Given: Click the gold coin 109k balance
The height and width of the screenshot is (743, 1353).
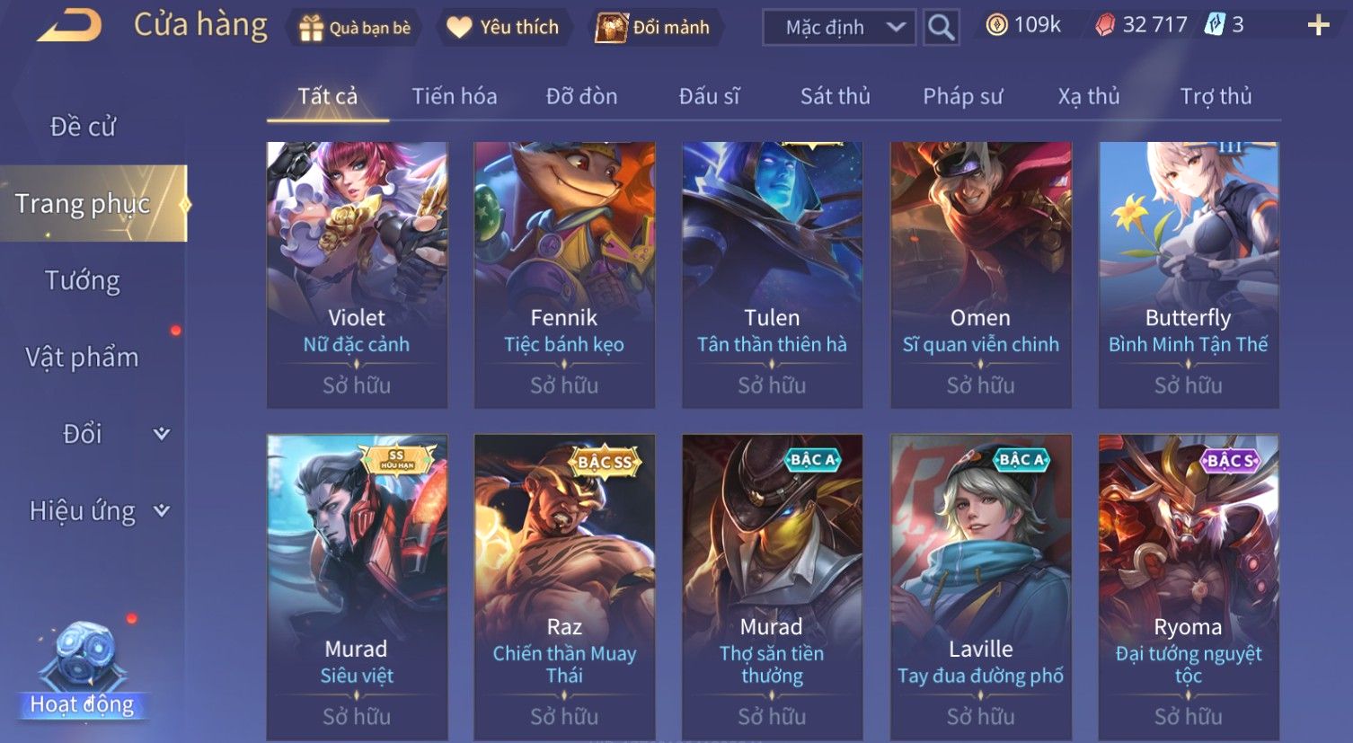Looking at the screenshot, I should tap(1023, 25).
